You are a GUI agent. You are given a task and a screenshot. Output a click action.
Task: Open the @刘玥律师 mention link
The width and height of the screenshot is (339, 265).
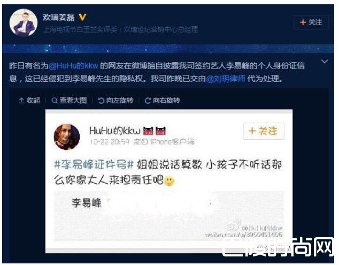point(226,79)
